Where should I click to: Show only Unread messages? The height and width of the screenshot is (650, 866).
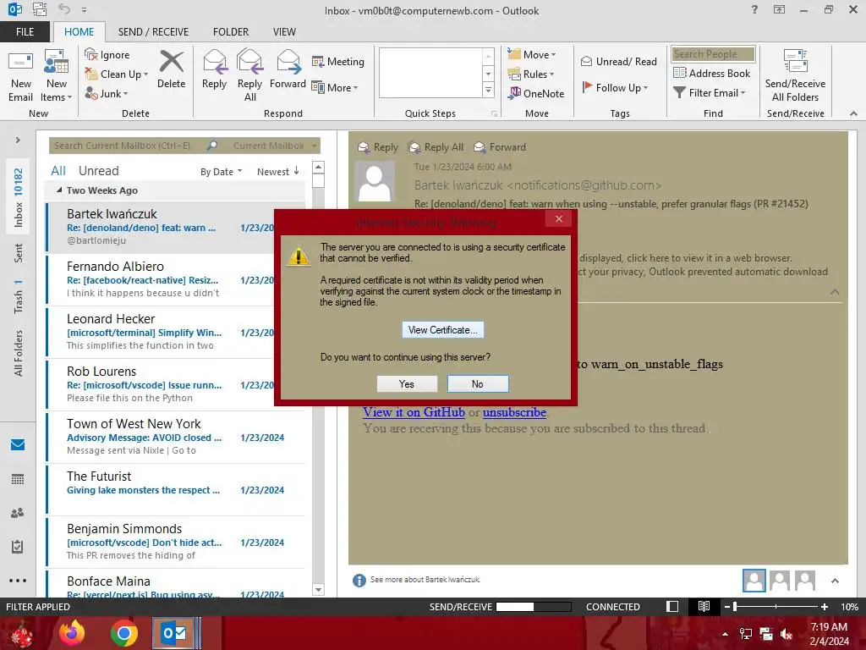[x=98, y=171]
